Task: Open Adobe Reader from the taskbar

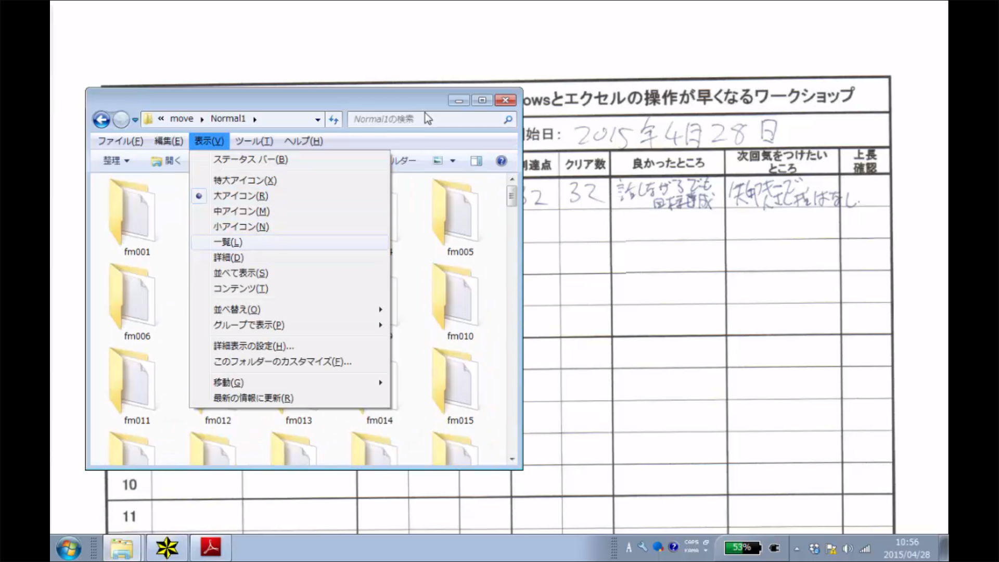Action: (x=211, y=547)
